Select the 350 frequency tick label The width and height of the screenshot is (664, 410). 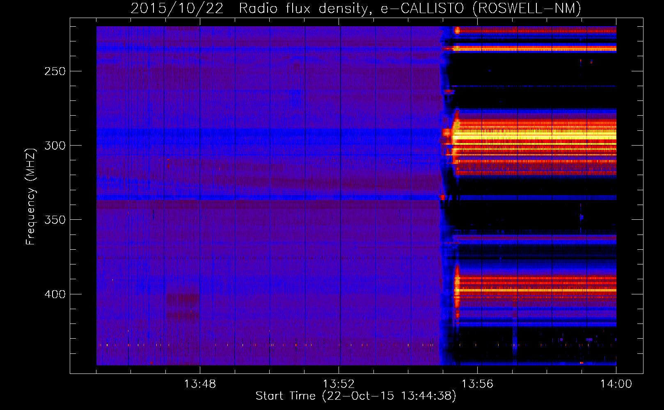(55, 220)
